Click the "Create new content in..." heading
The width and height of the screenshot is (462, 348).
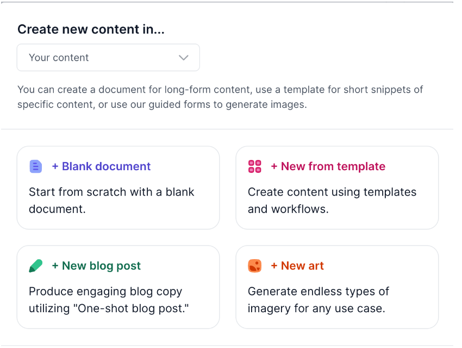(91, 30)
